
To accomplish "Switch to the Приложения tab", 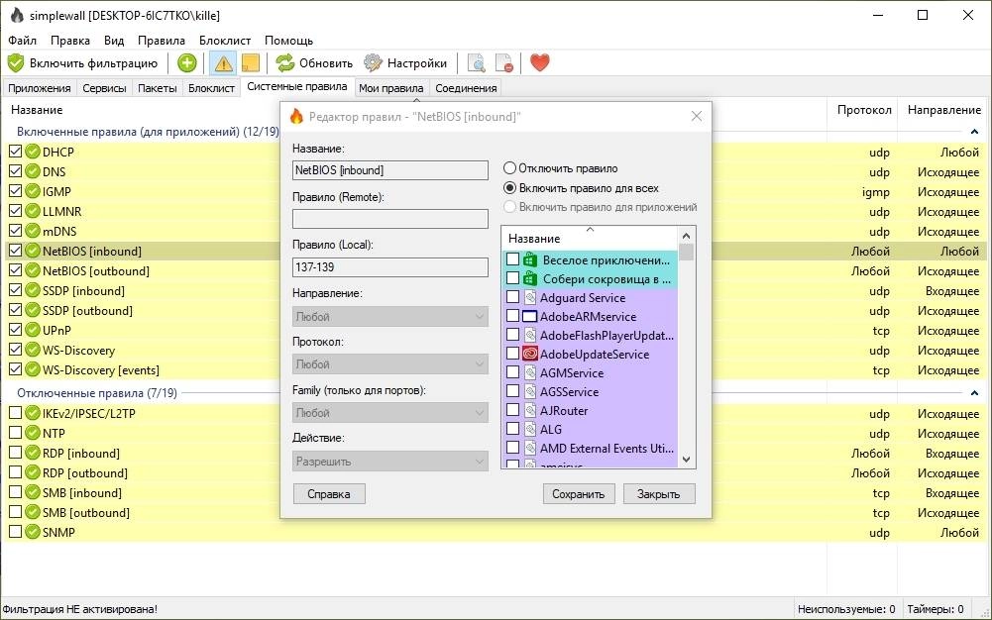I will click(40, 88).
